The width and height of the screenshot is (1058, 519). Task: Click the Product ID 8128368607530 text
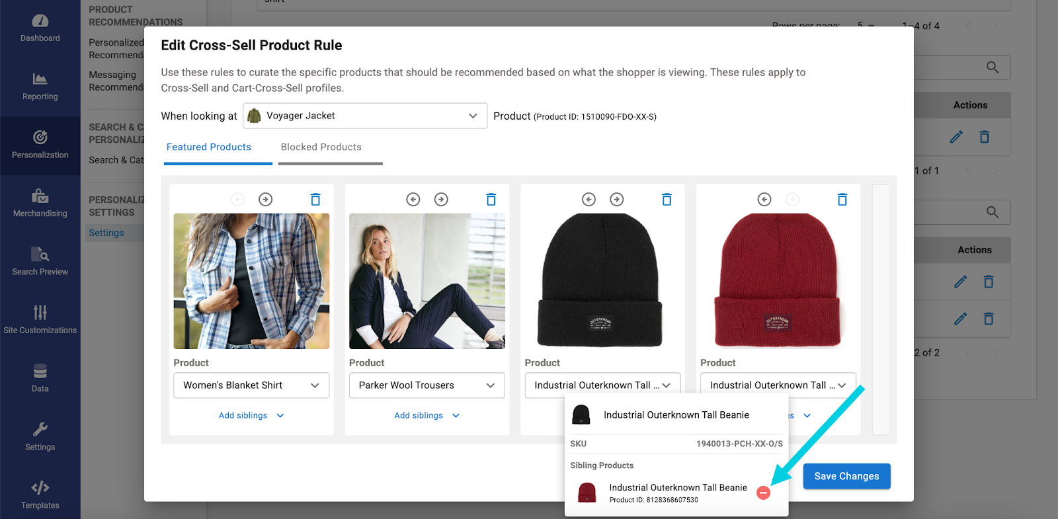tap(654, 500)
